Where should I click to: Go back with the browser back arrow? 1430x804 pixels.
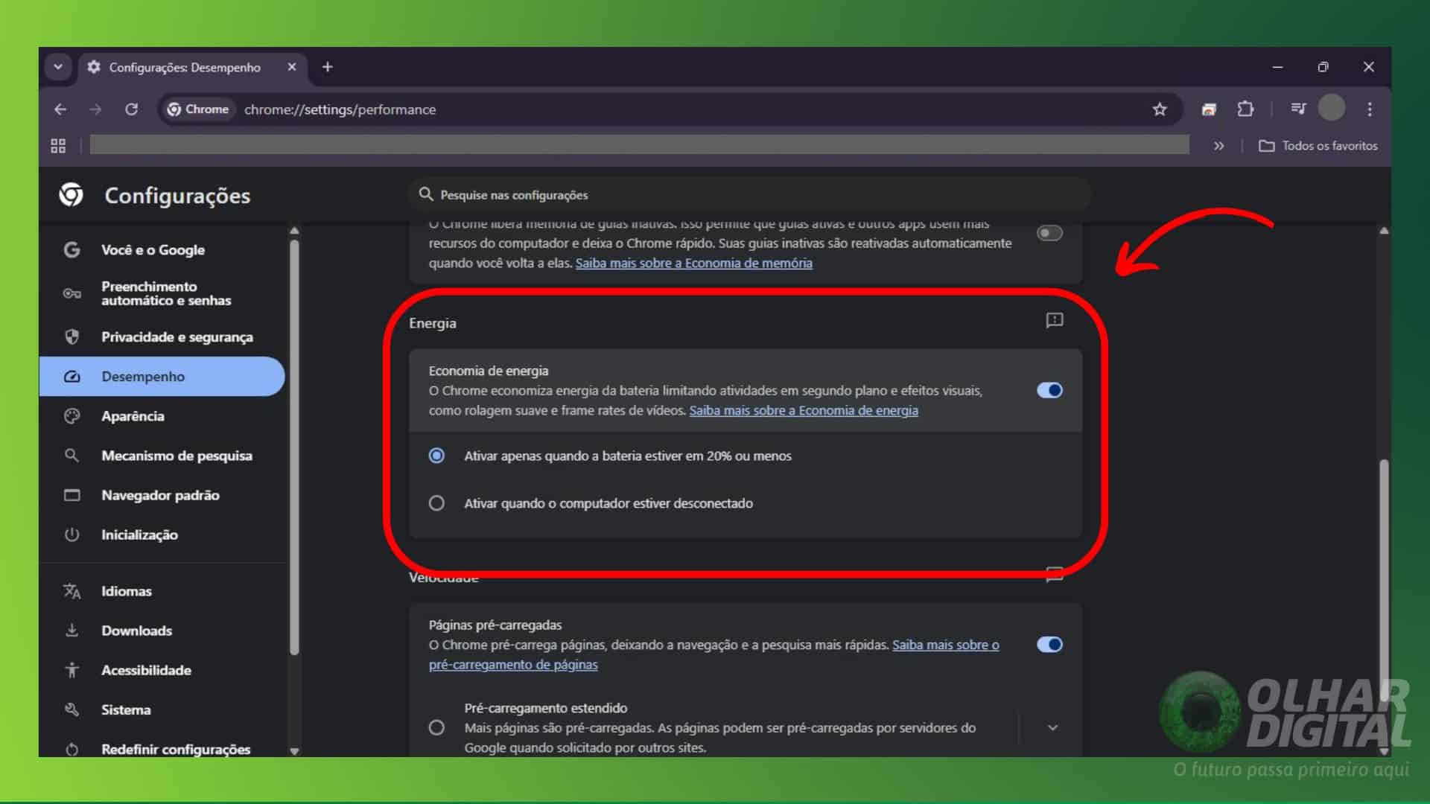click(x=60, y=109)
